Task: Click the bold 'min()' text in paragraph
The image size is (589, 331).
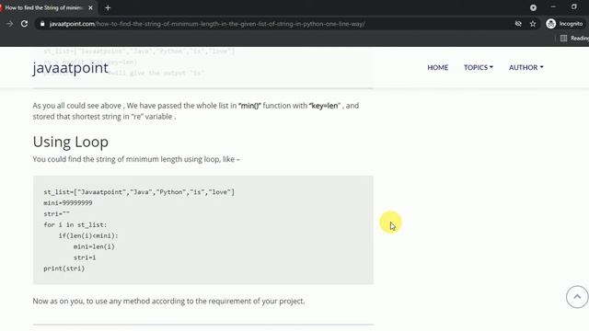Action: (x=249, y=106)
